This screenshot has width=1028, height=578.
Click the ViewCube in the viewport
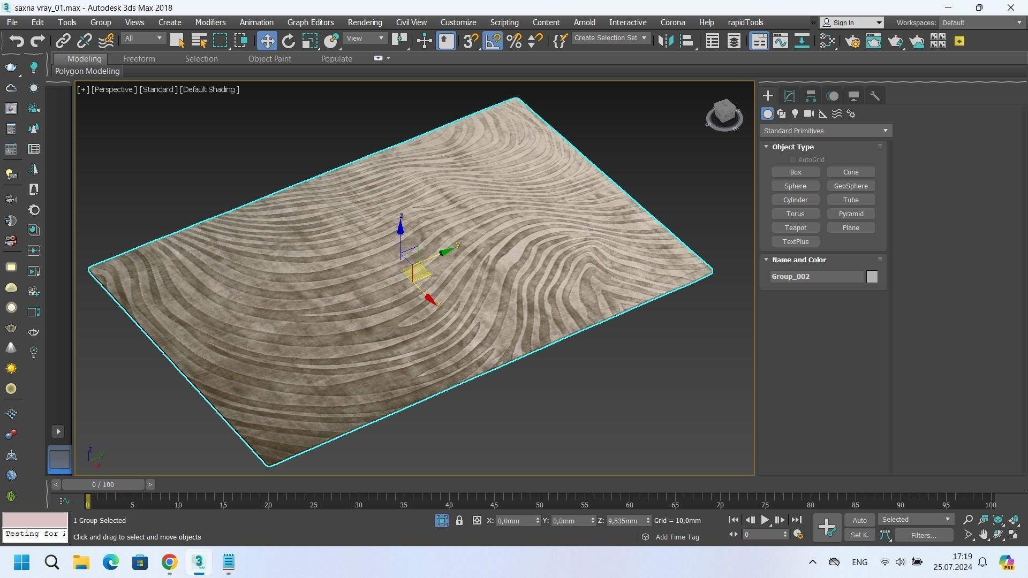724,114
